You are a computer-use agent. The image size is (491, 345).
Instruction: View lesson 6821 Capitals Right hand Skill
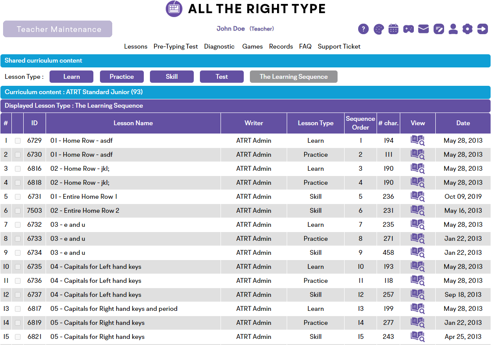pyautogui.click(x=418, y=337)
